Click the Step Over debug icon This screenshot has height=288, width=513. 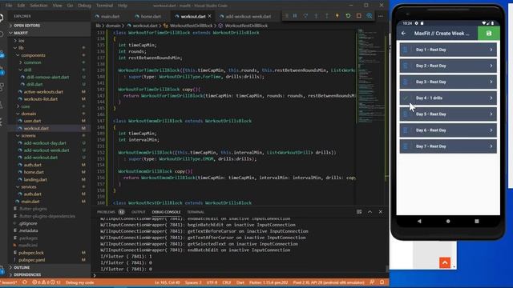(x=305, y=16)
